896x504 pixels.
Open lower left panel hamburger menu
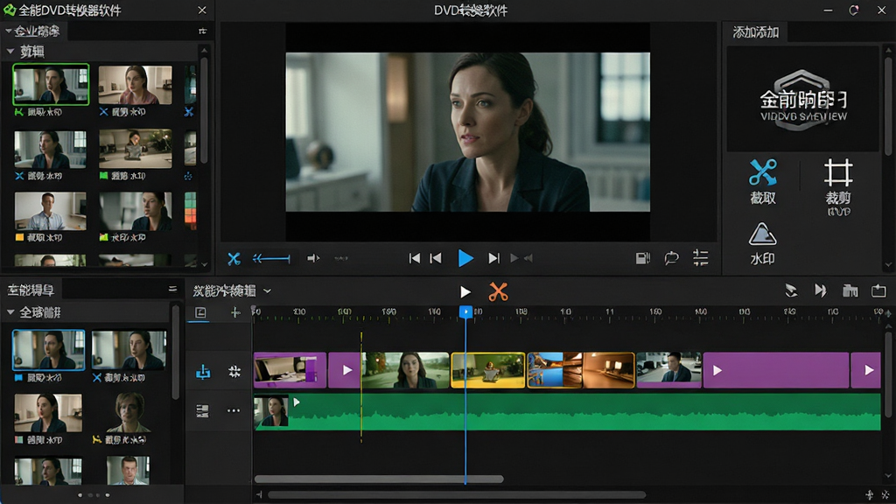(172, 289)
